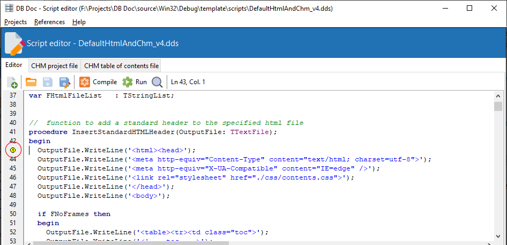Open a script file with folder icon
Viewport: 507px width, 245px height.
click(31, 82)
